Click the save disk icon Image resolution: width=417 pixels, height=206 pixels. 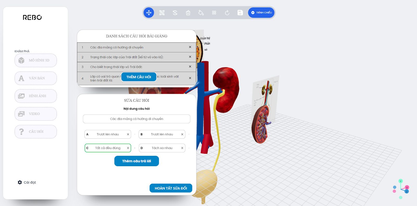[240, 12]
